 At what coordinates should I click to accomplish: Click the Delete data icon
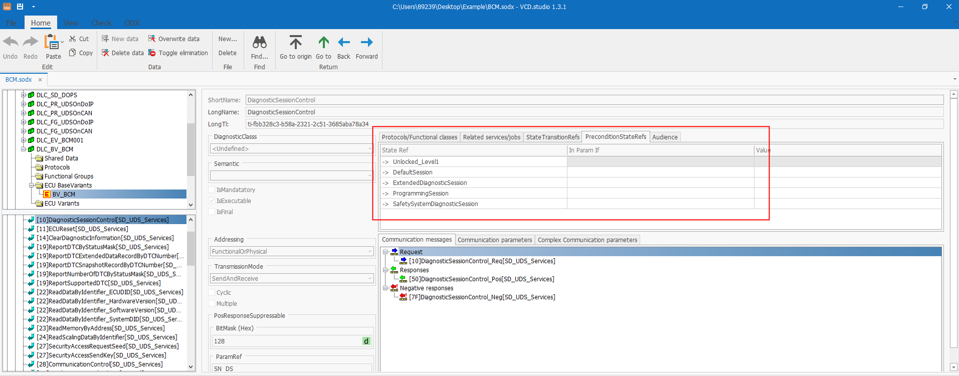[105, 53]
